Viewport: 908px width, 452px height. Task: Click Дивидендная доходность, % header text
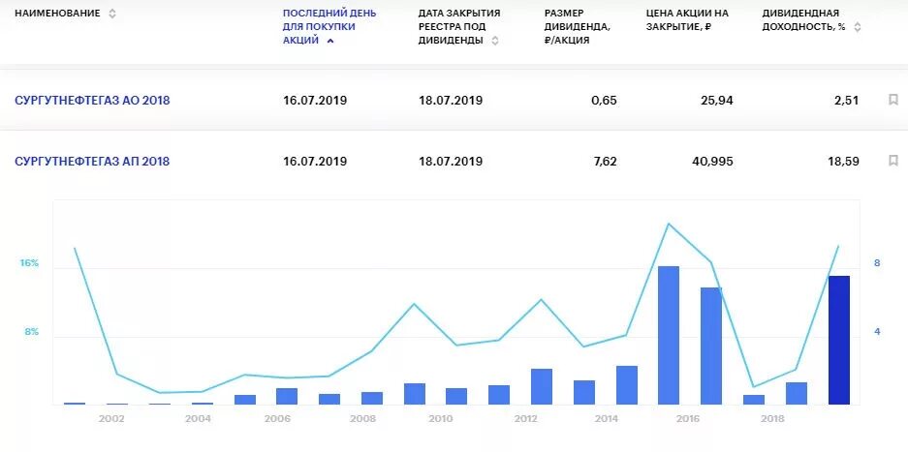pos(803,19)
